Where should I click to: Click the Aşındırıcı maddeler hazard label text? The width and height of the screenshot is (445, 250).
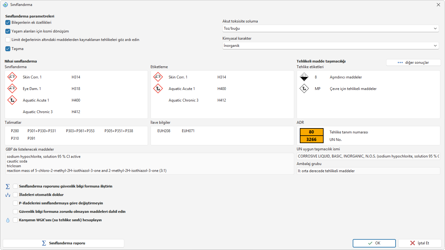pyautogui.click(x=346, y=77)
